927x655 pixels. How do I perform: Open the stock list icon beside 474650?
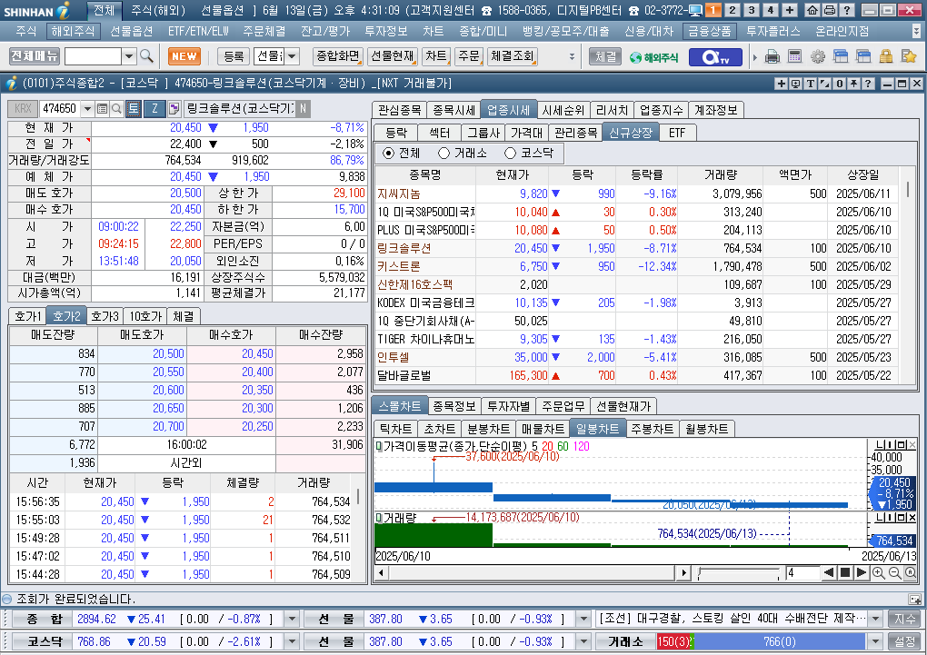point(103,109)
